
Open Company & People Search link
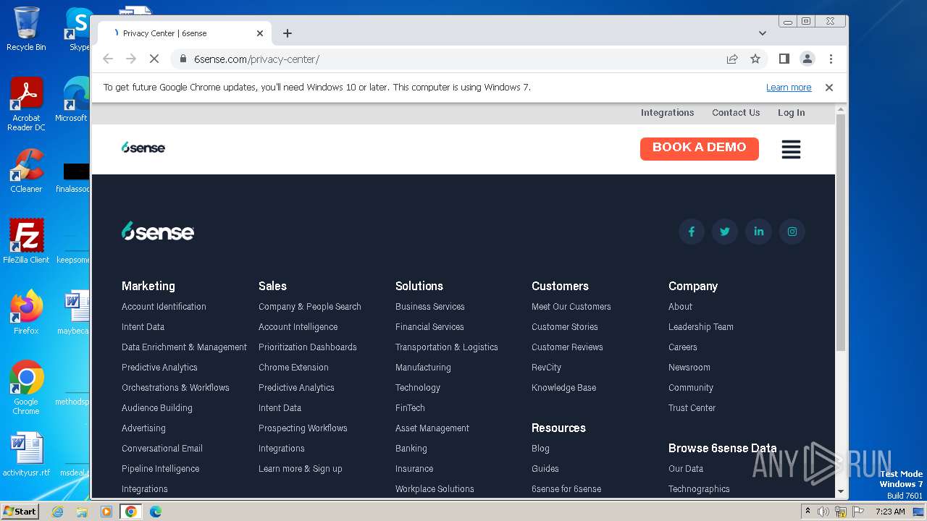310,307
